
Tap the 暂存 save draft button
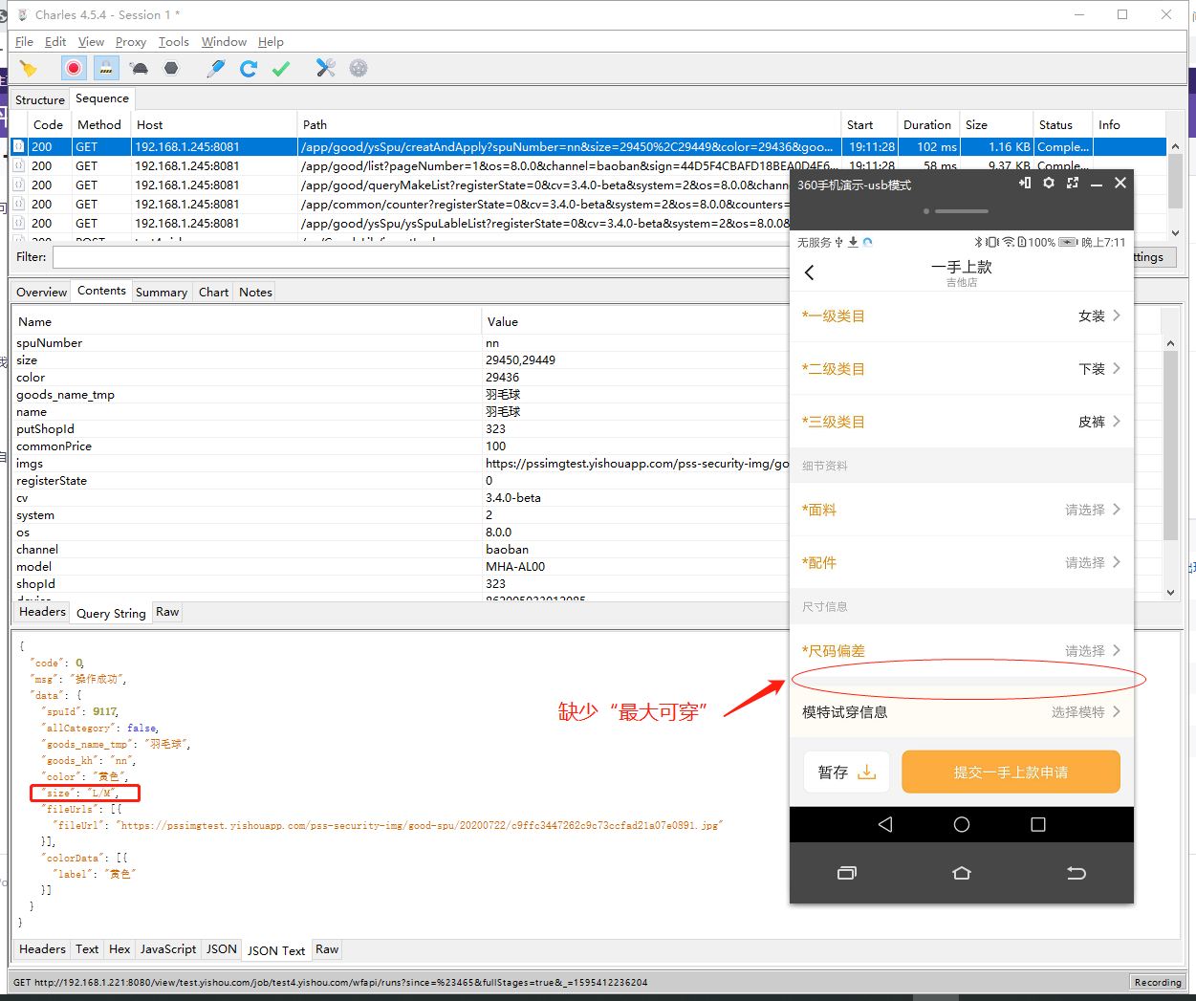click(847, 772)
